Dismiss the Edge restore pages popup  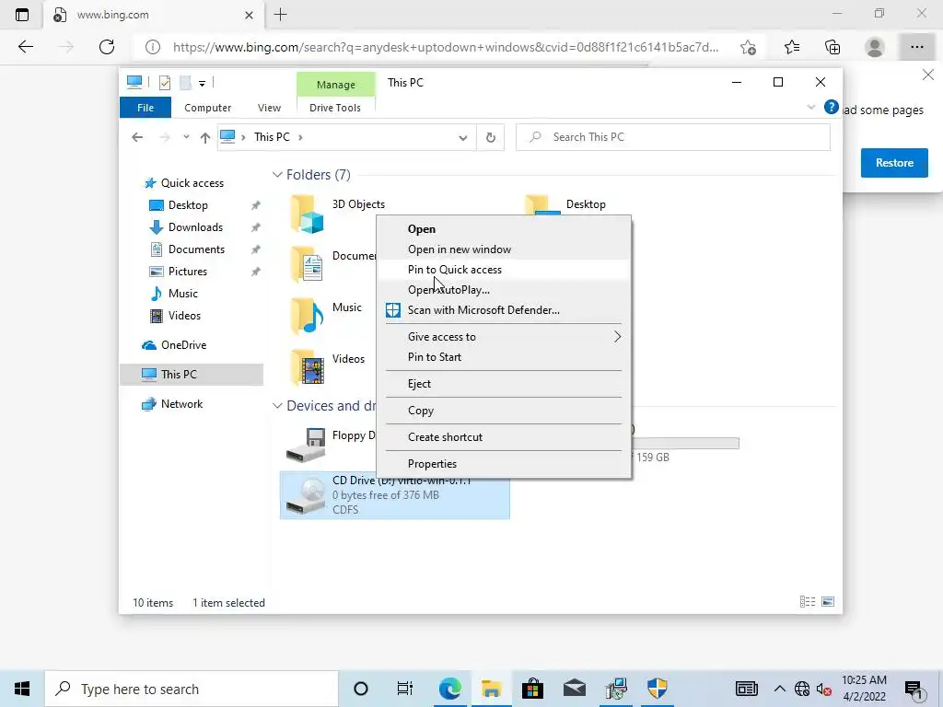tap(928, 75)
